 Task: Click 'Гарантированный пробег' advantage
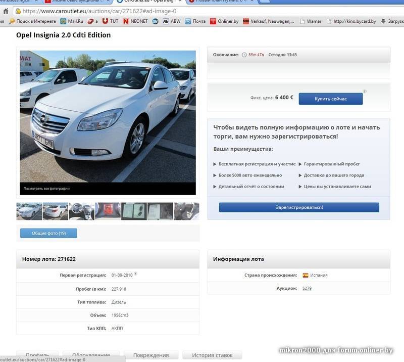(332, 164)
